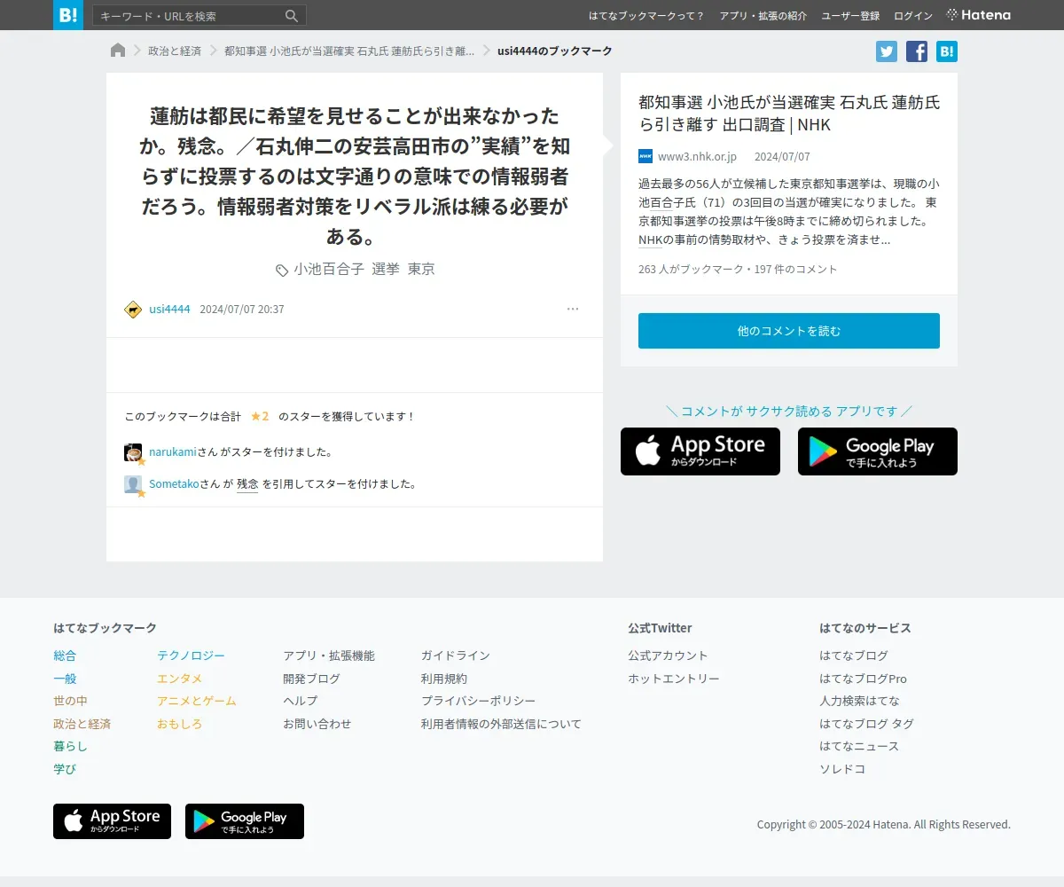Open おもしろ category in footer

(x=179, y=724)
